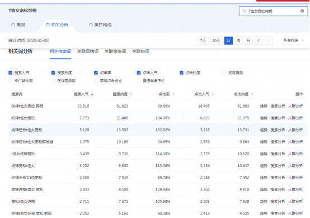Click the 搜索词 column header

(17, 94)
